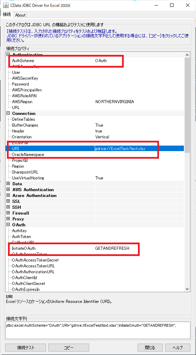Expand the SSL section
Viewport: 196px width, 355px height.
pos(8,201)
